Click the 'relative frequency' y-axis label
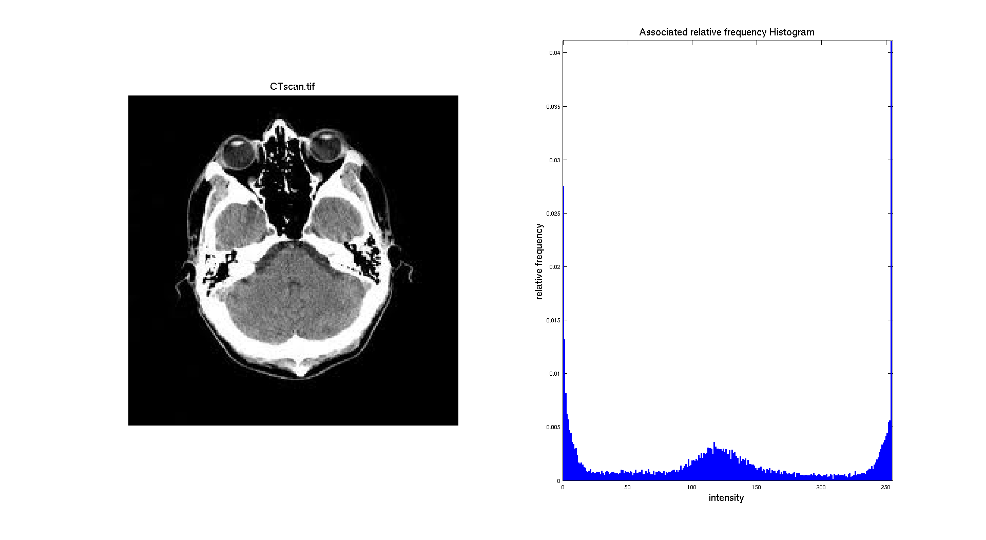 pyautogui.click(x=539, y=261)
